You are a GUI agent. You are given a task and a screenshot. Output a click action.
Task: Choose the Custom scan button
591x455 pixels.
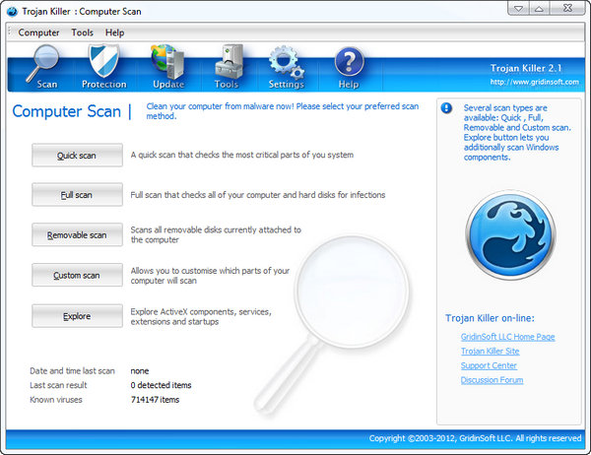[x=77, y=275]
